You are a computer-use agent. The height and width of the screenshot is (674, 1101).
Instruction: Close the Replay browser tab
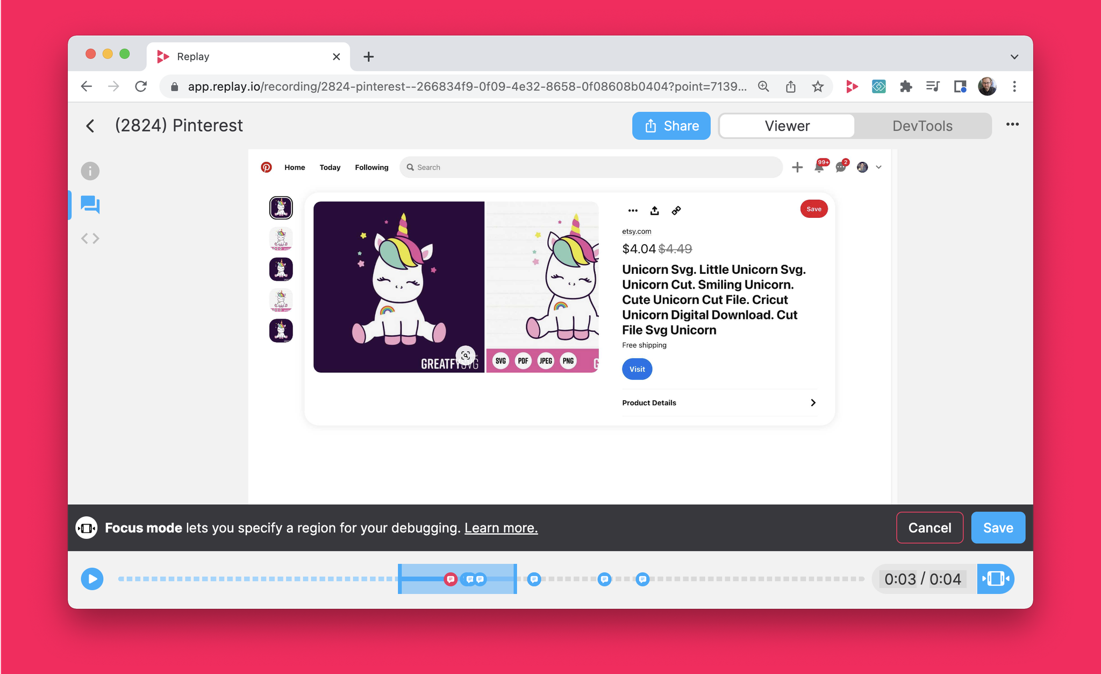[337, 56]
